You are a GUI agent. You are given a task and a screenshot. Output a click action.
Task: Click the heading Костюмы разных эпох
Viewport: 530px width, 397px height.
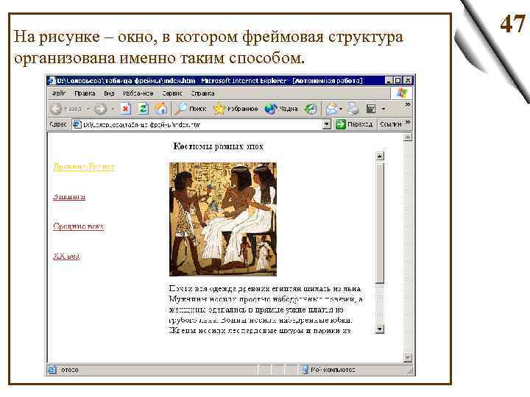218,146
